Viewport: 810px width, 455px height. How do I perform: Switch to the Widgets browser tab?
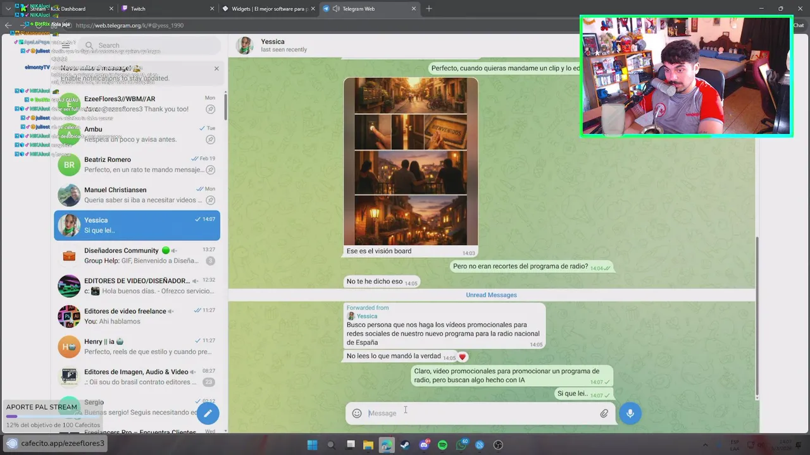(x=269, y=9)
